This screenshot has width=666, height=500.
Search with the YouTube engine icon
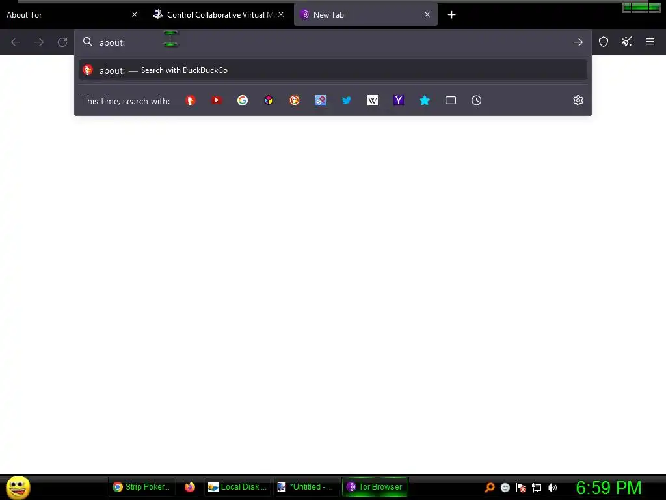tap(217, 100)
